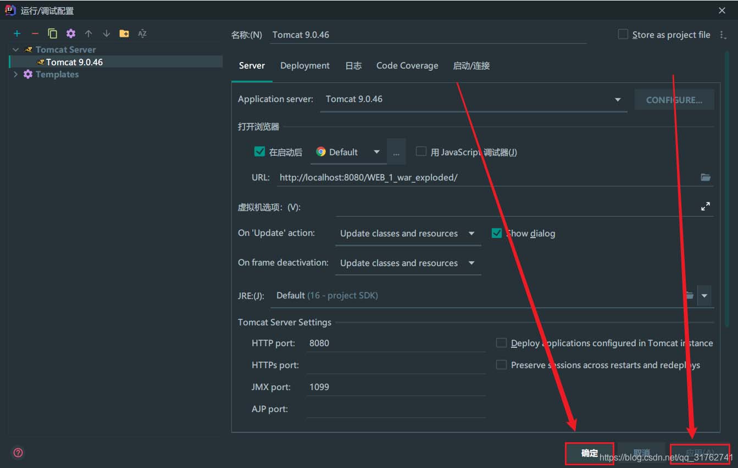Click the 确定 button
The height and width of the screenshot is (468, 738).
tap(590, 453)
